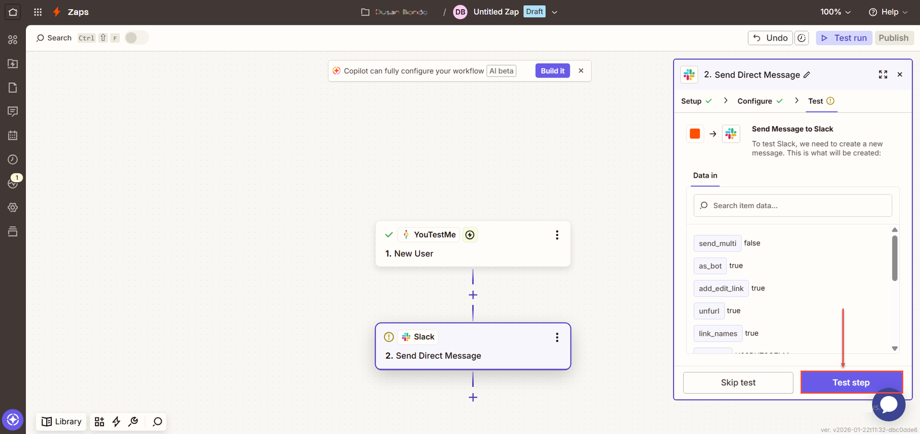Expand the Help menu
Image resolution: width=920 pixels, height=434 pixels.
click(x=888, y=12)
